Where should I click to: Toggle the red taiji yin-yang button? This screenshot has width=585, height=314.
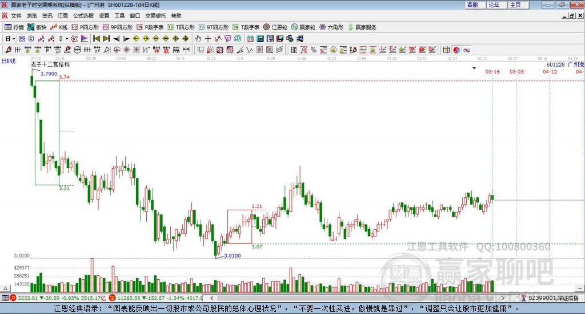(x=456, y=50)
